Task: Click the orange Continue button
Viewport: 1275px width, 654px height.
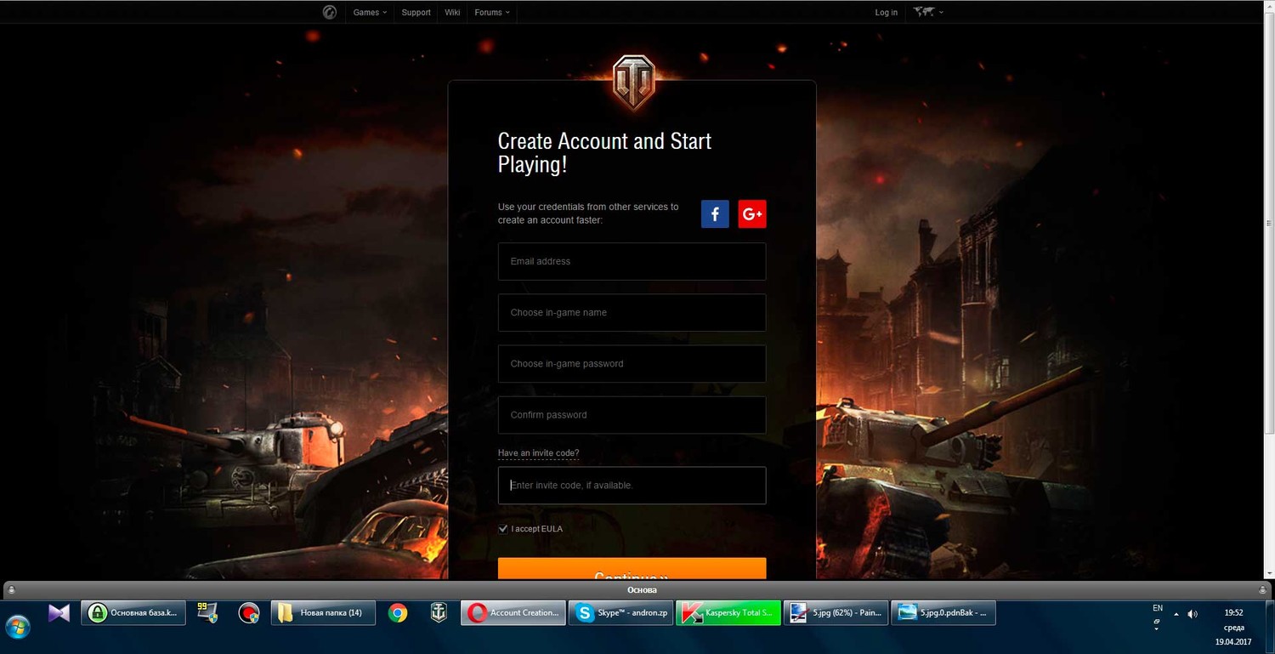Action: point(632,569)
